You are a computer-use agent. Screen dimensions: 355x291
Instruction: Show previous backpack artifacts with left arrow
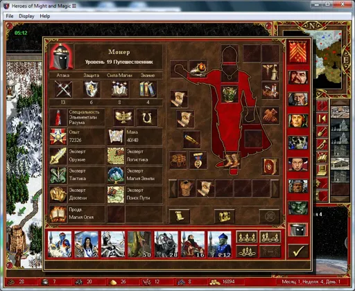(173, 188)
